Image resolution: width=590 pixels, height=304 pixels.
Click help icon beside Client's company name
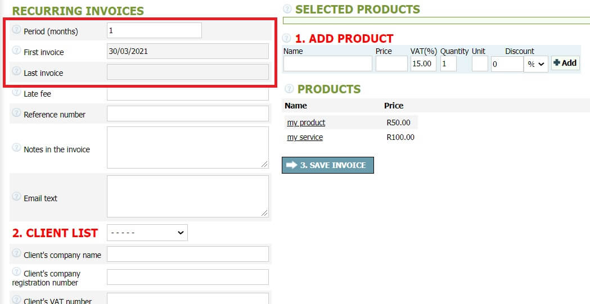16,253
